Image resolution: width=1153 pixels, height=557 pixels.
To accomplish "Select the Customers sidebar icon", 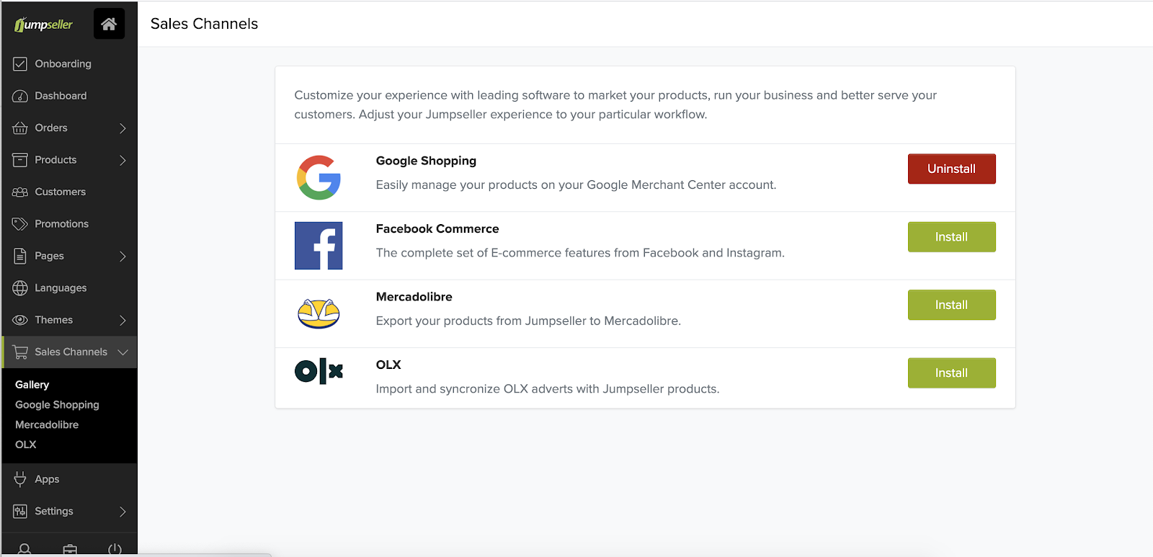I will pyautogui.click(x=19, y=192).
